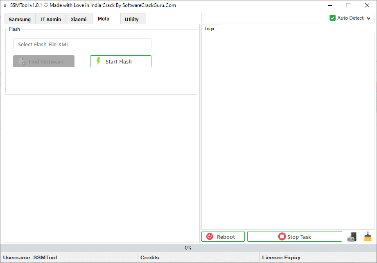Open the IT Admin tab
Viewport: 377px width, 263px height.
tap(51, 19)
